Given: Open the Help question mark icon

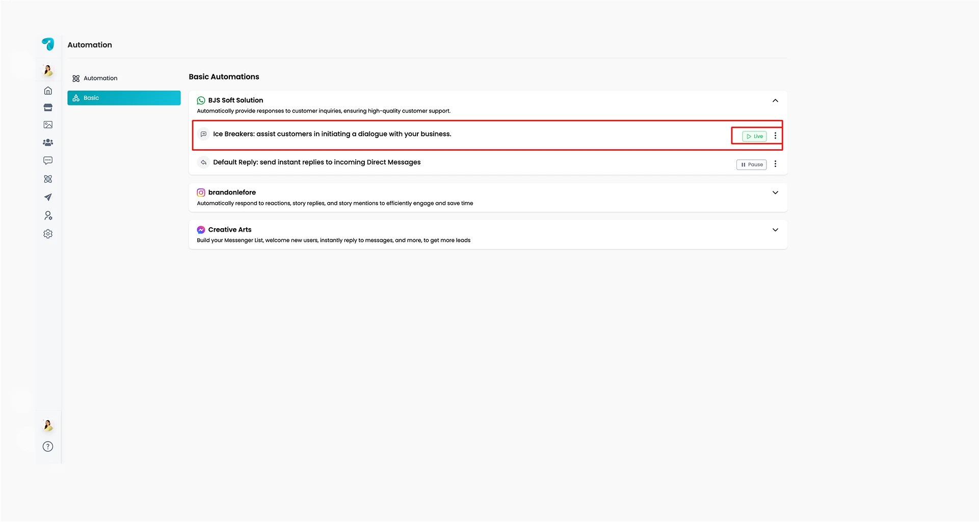Looking at the screenshot, I should 48,447.
